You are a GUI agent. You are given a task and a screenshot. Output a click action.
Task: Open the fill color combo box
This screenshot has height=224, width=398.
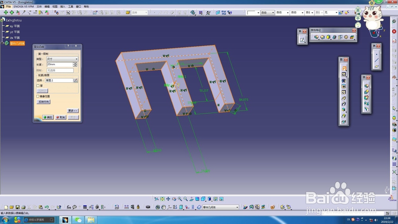point(253,12)
